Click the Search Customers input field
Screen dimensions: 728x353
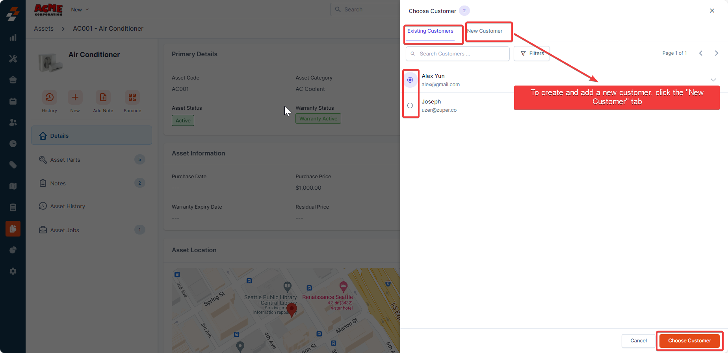(461, 54)
